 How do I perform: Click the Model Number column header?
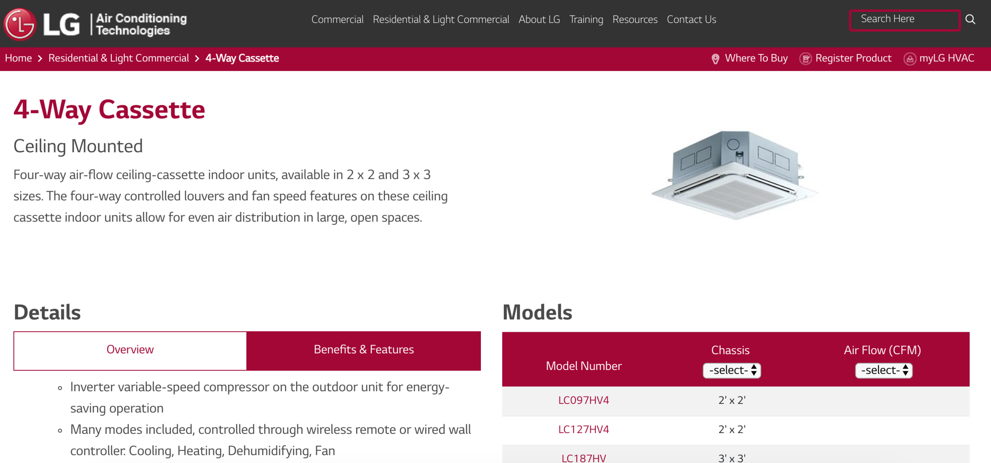click(x=584, y=366)
